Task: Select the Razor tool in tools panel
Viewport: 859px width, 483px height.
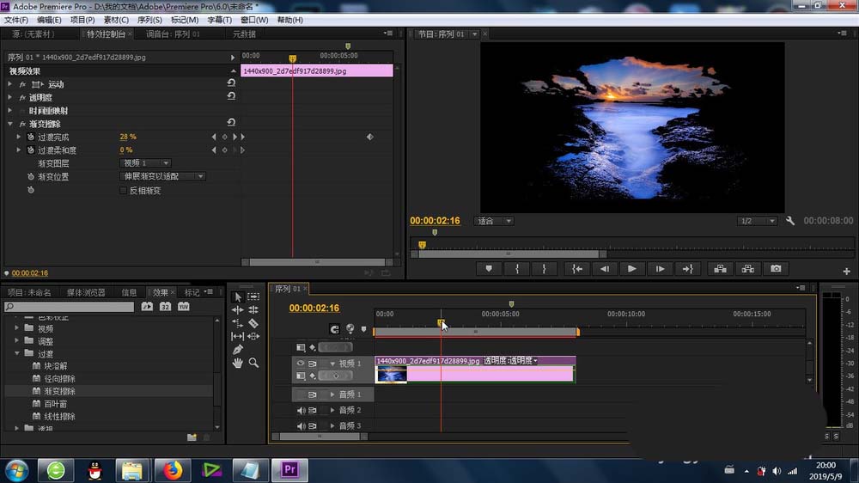Action: click(x=253, y=323)
